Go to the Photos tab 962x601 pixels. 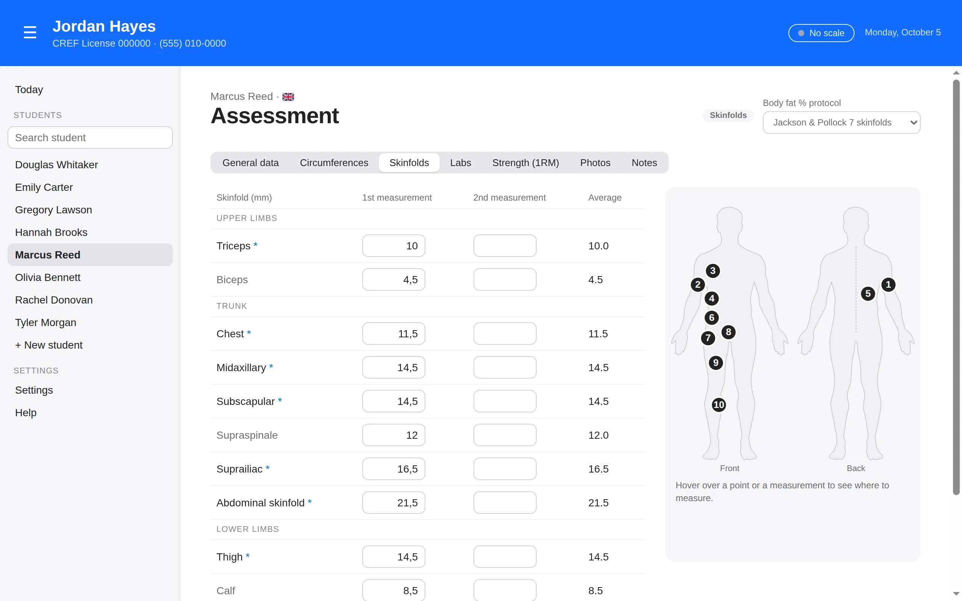tap(595, 163)
